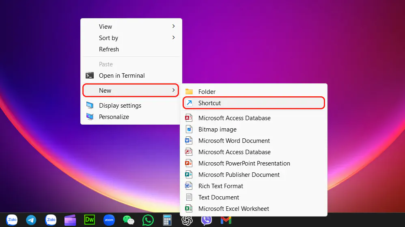Screen dimensions: 405x227
Task: Expand the Sort by submenu arrow
Action: coord(174,38)
